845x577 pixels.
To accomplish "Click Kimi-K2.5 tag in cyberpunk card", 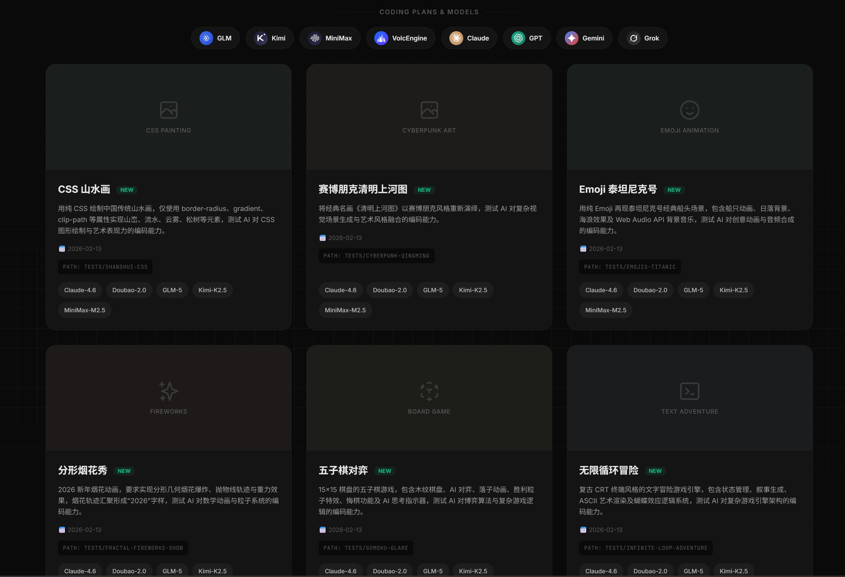I will tap(473, 290).
